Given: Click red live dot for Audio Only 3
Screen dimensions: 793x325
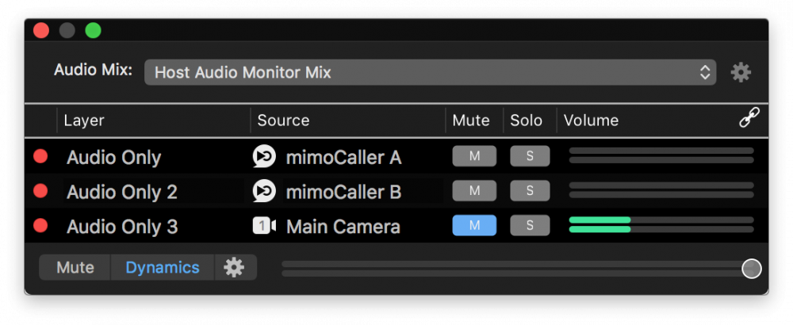Looking at the screenshot, I should click(x=40, y=225).
